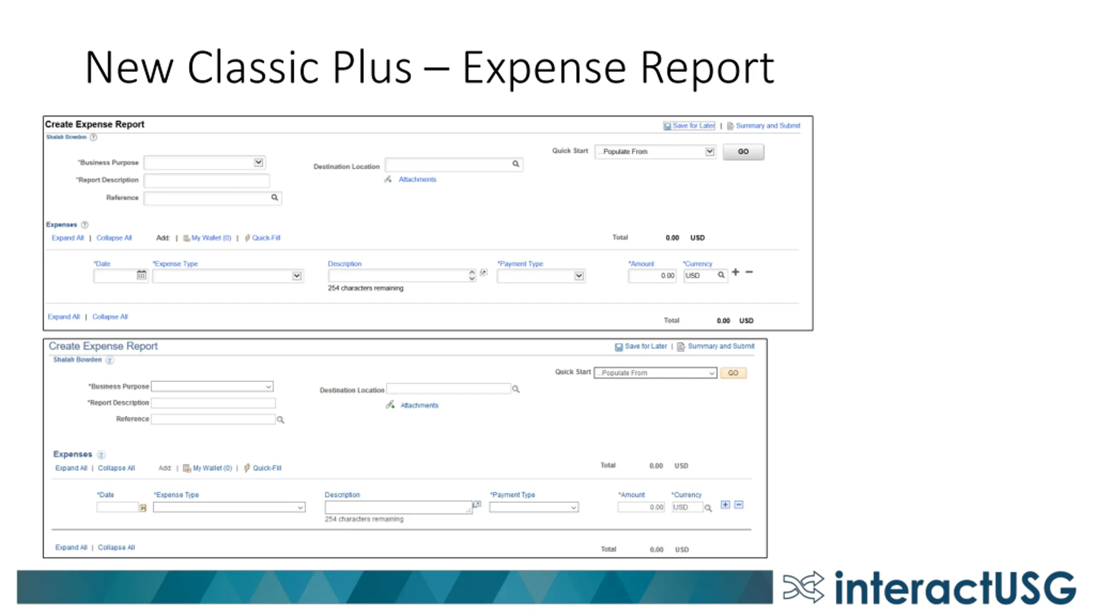The width and height of the screenshot is (1095, 616).
Task: Click minus delete-row icon in upper form
Action: [749, 272]
